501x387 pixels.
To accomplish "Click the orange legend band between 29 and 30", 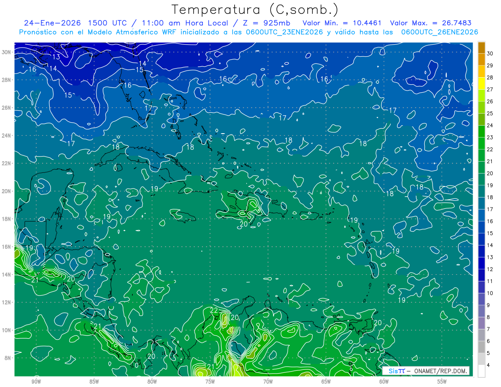I will (x=482, y=60).
